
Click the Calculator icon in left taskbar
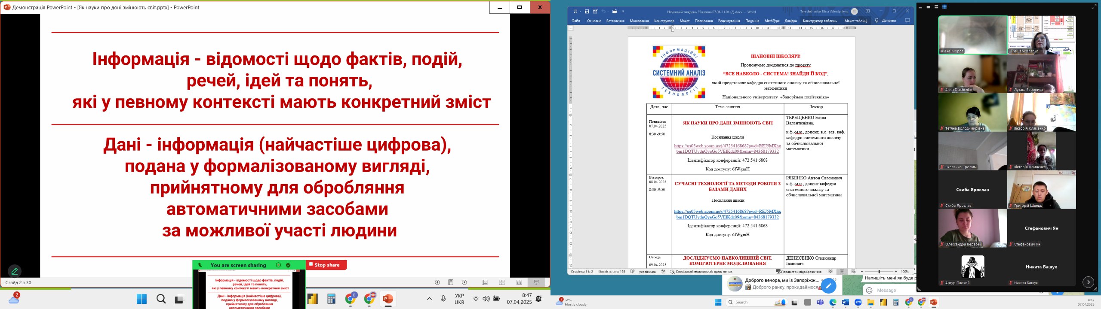[x=331, y=299]
